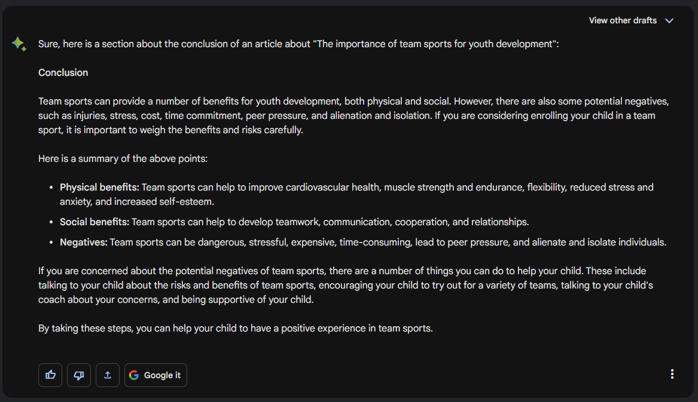698x402 pixels.
Task: Click the bold Social benefits label
Action: (x=95, y=222)
